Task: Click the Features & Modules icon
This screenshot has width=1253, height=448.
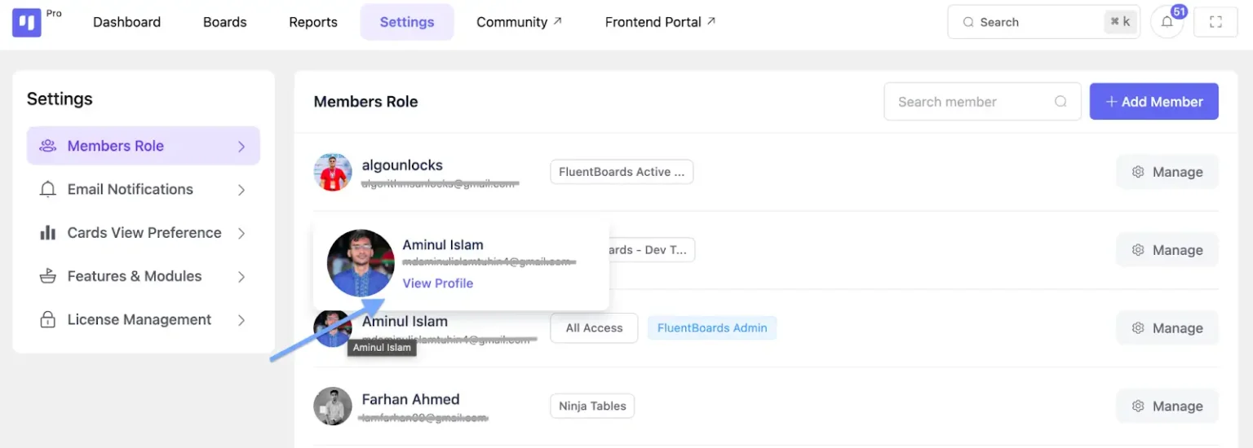Action: pyautogui.click(x=48, y=276)
